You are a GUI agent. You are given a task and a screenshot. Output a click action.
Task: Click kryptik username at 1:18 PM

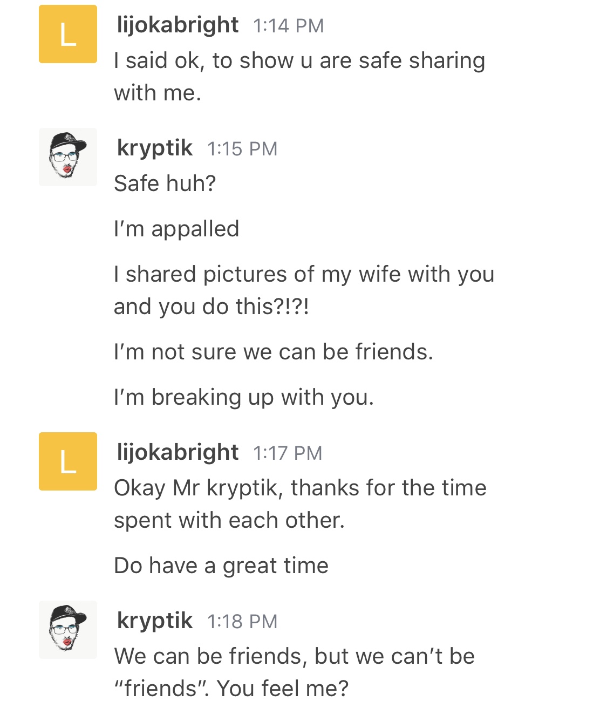pyautogui.click(x=154, y=621)
